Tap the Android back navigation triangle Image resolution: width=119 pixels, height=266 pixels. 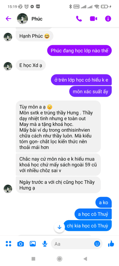[85, 259]
